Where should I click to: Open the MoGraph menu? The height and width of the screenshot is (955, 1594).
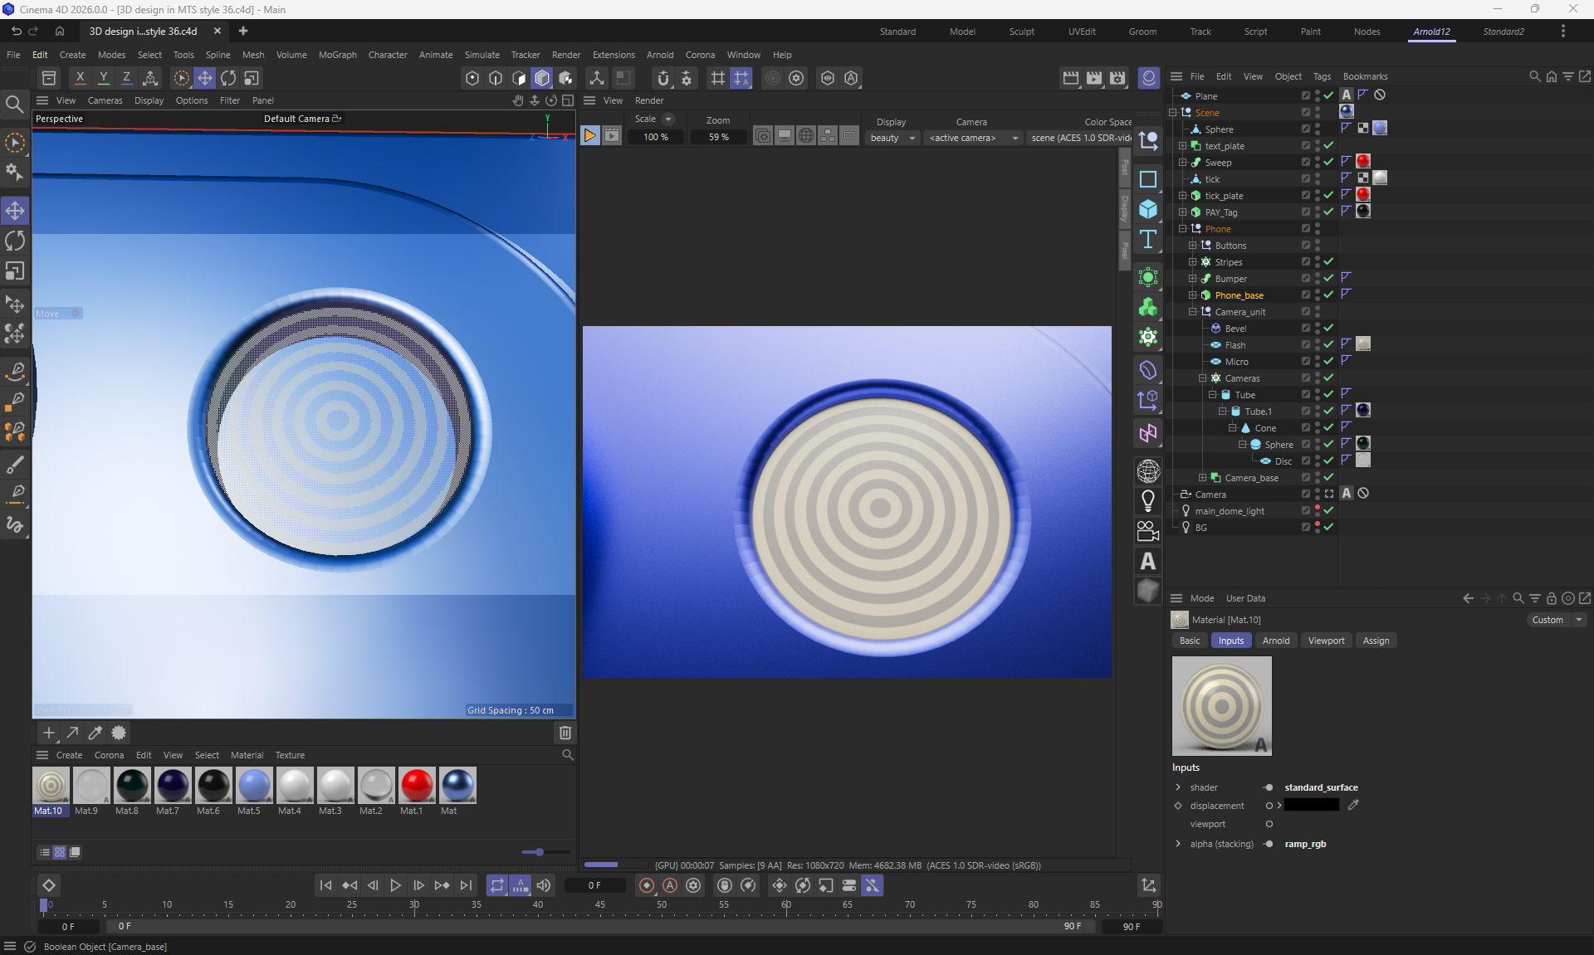(x=337, y=55)
